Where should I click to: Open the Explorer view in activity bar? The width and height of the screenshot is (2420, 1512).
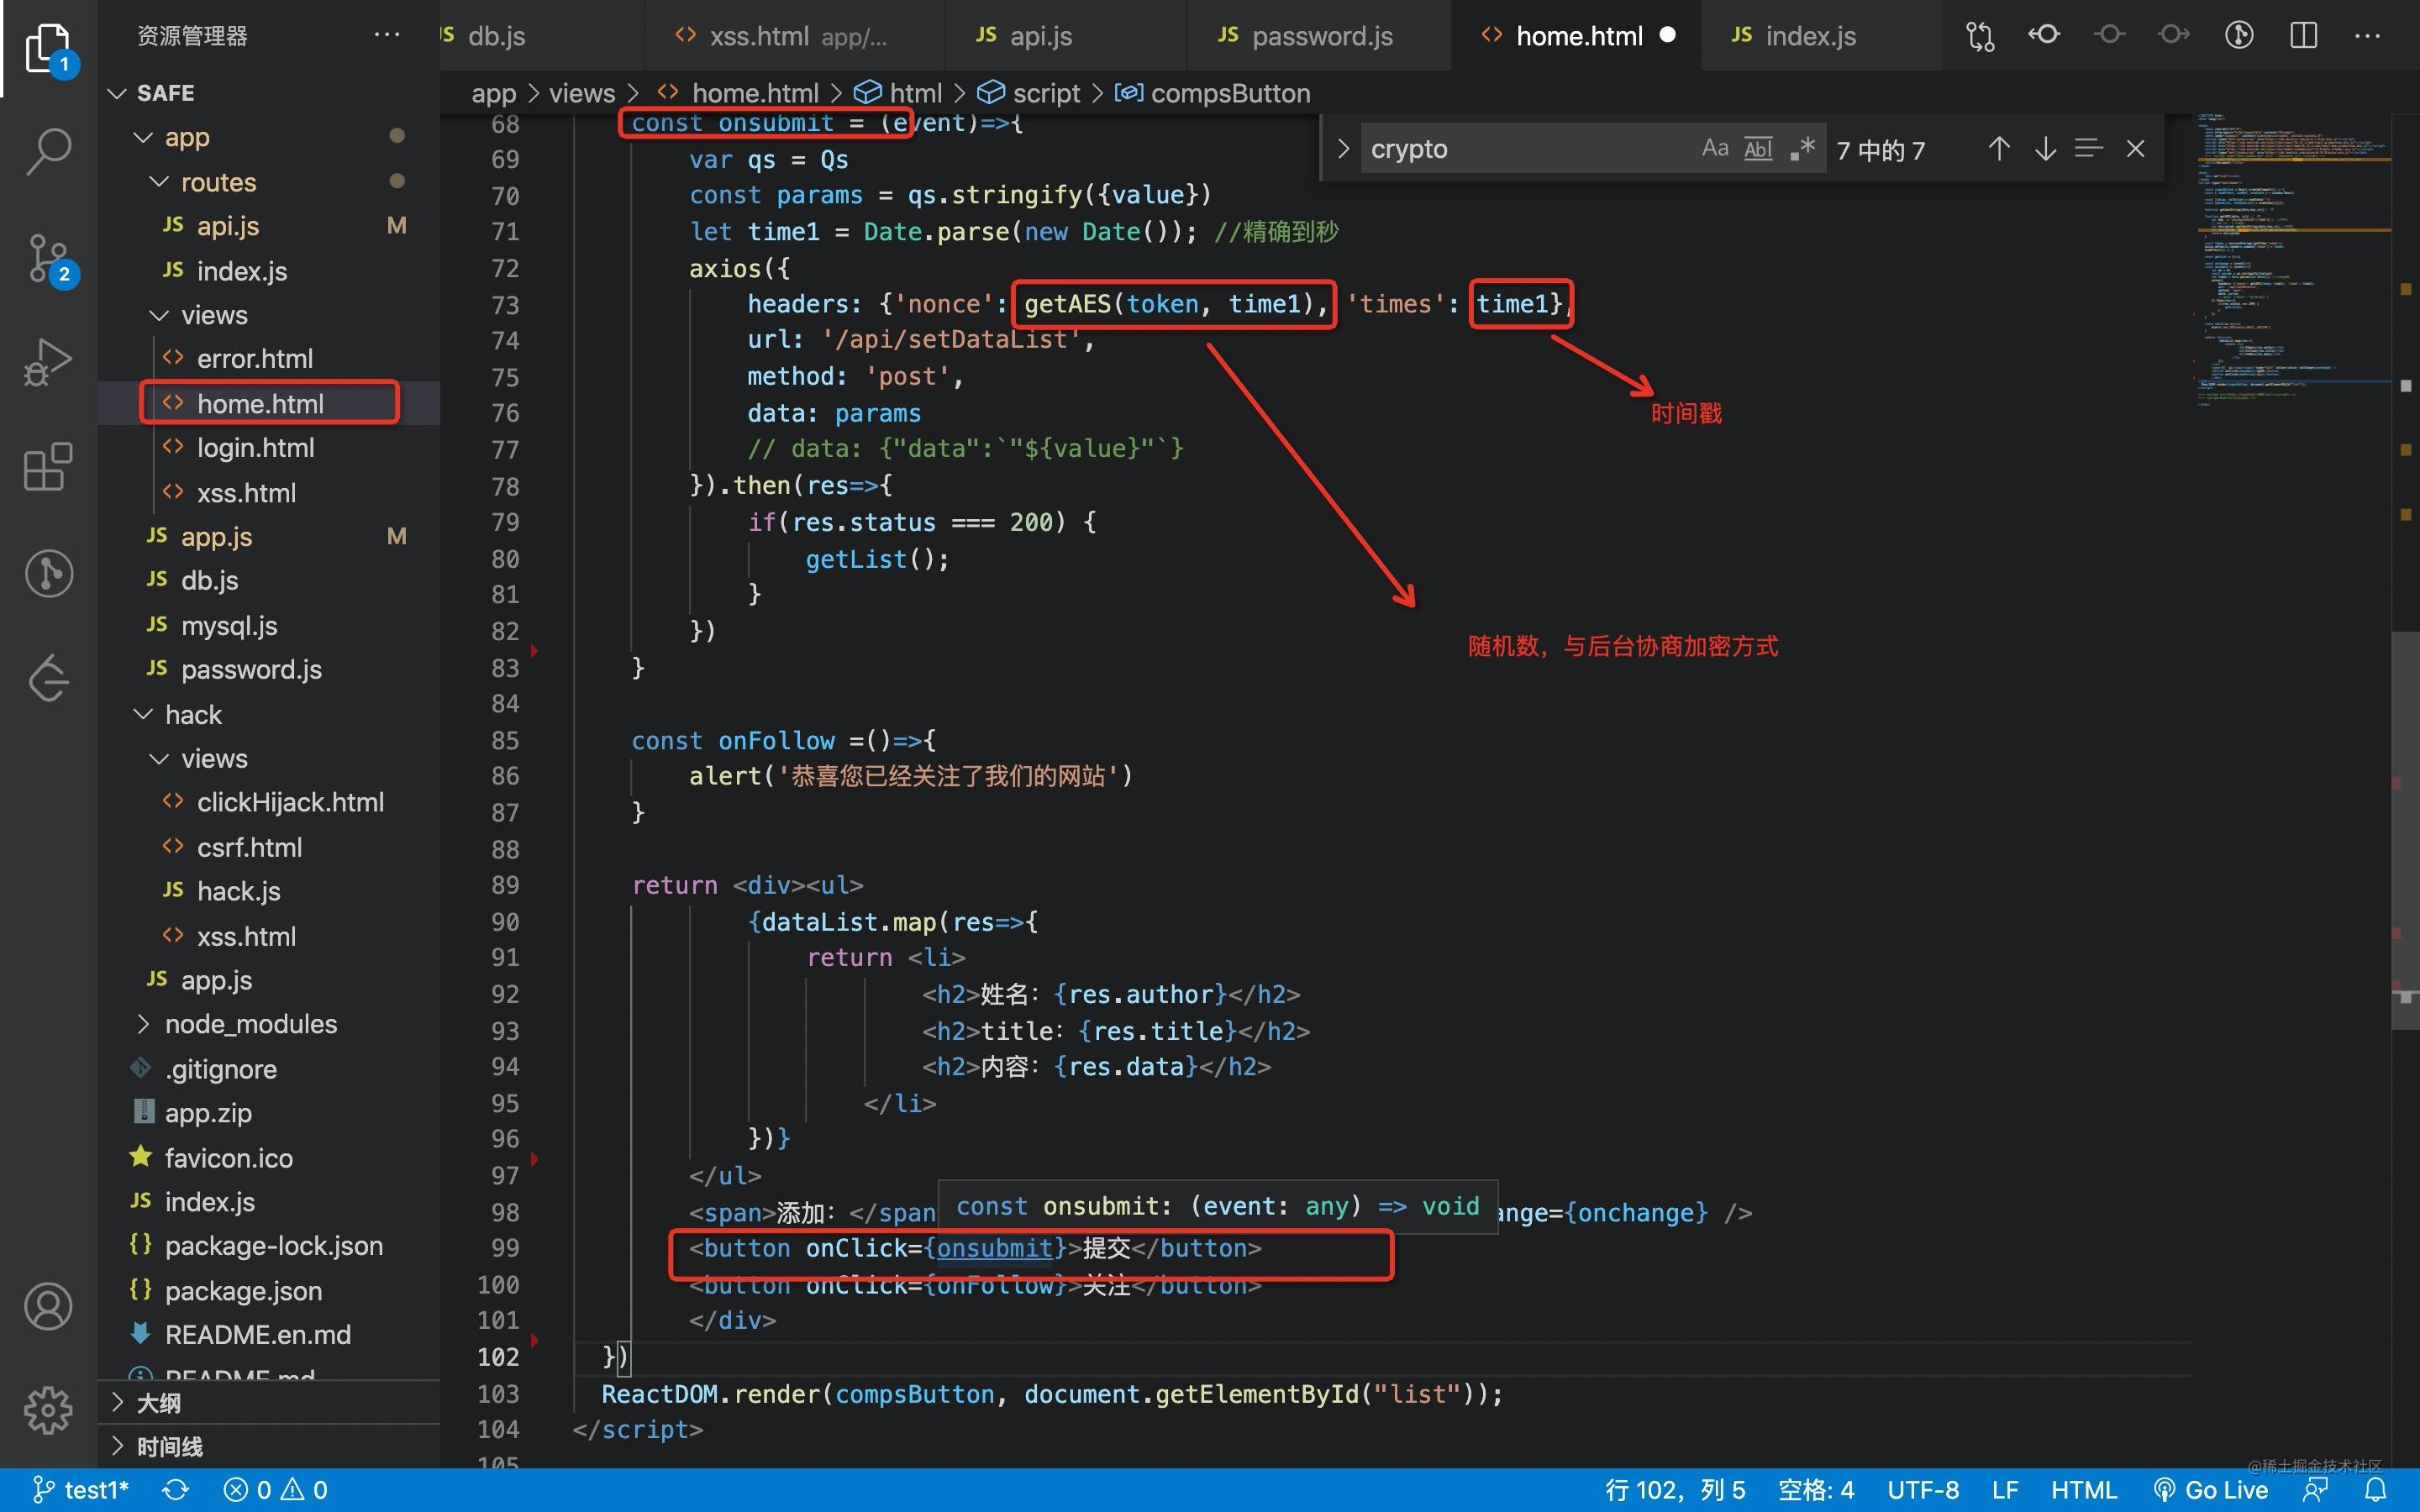(x=49, y=48)
